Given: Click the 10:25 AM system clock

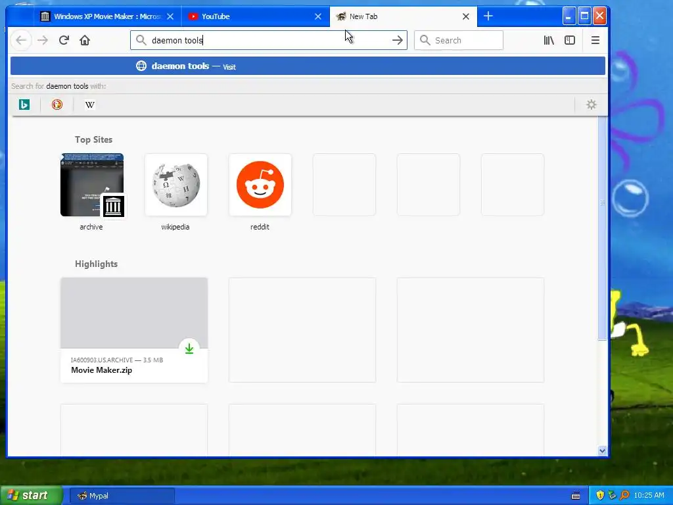Looking at the screenshot, I should click(649, 495).
